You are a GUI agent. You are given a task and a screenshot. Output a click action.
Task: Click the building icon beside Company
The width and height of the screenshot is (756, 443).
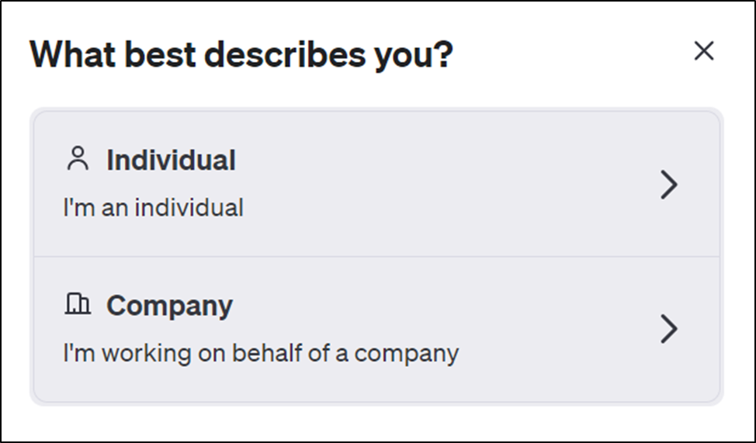78,303
